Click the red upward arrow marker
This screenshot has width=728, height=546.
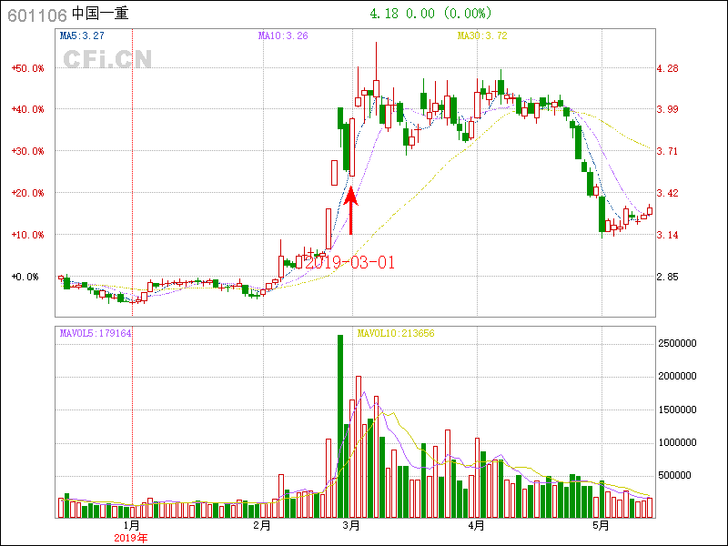pyautogui.click(x=351, y=210)
